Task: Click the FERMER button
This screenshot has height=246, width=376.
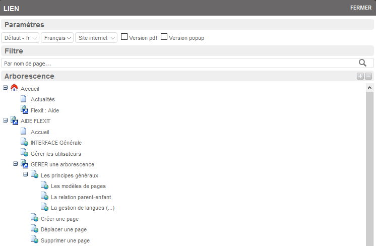Action: click(x=360, y=8)
